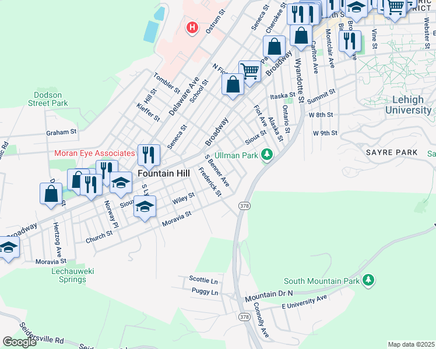The image size is (436, 349).
Task: Select the Ontario St label
Action: (286, 119)
